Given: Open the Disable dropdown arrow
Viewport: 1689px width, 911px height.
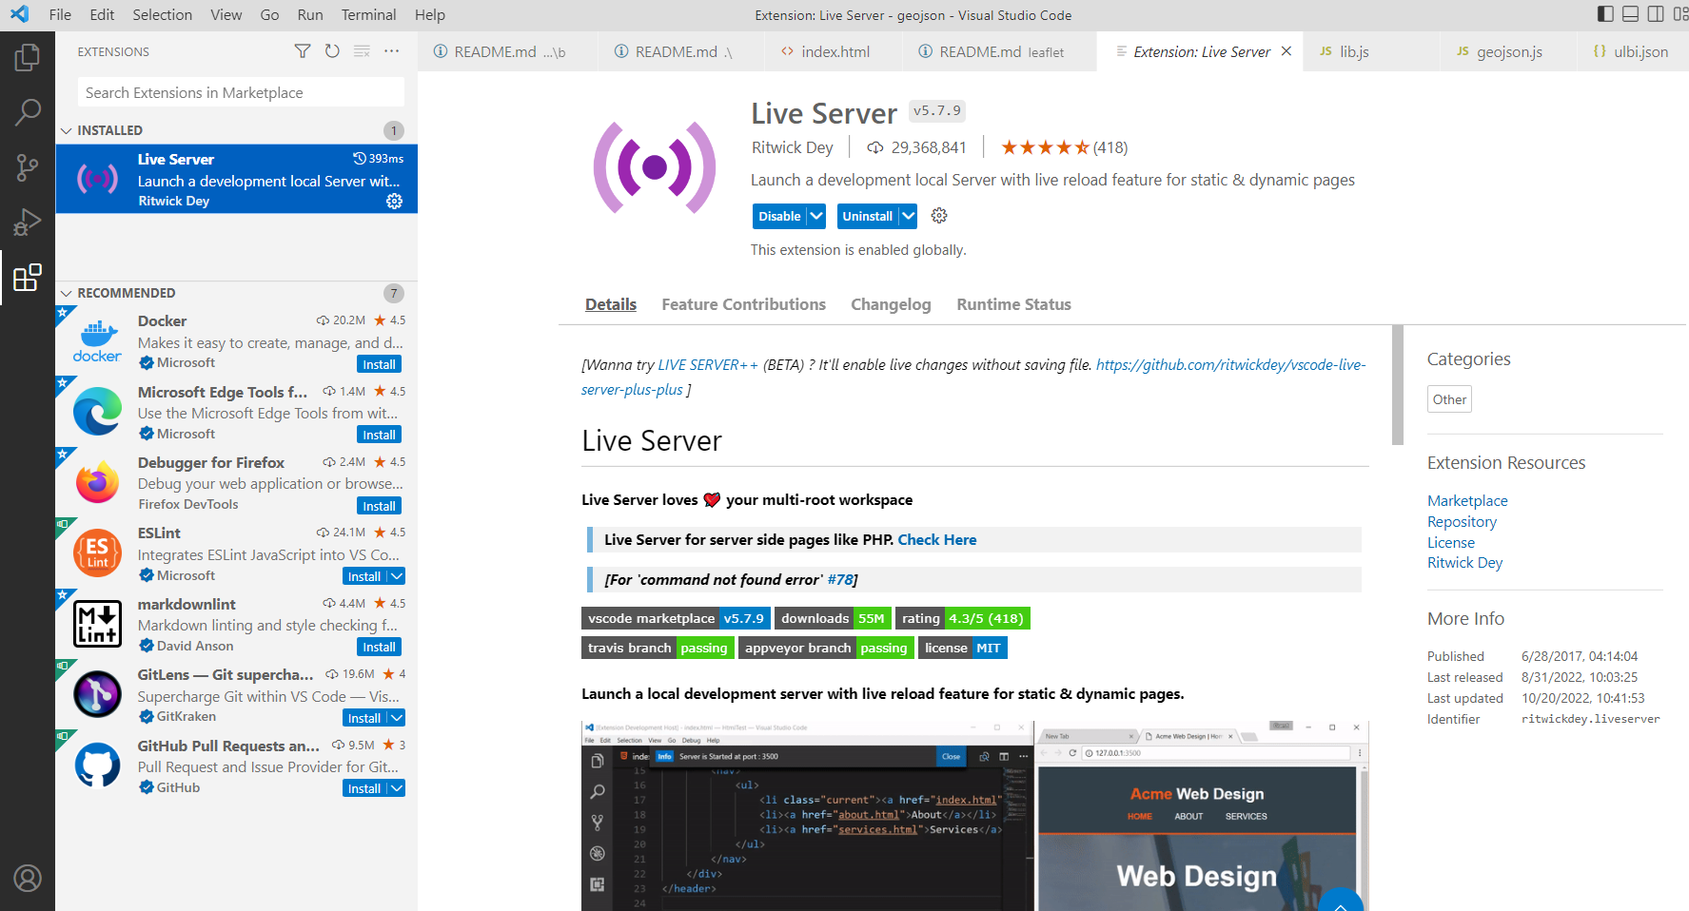Looking at the screenshot, I should coord(815,216).
